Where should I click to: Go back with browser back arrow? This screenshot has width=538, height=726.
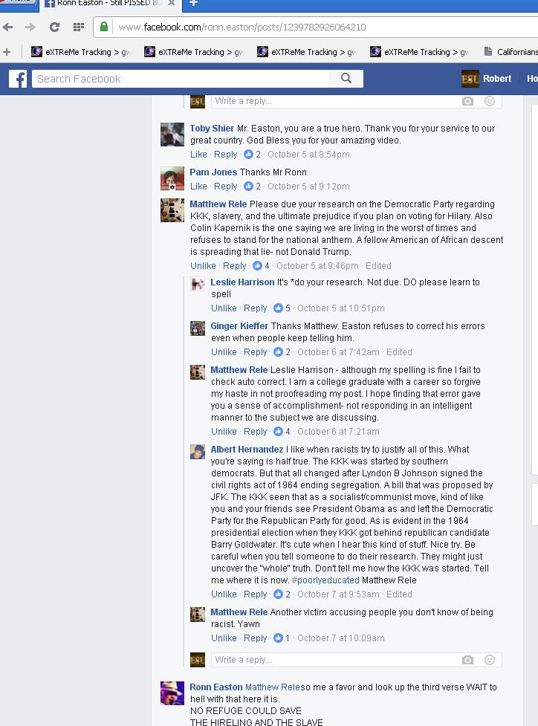8,27
